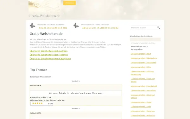Viewport: 190px width, 119px height.
Task: Click the Startseite button in header
Action: [70, 3]
